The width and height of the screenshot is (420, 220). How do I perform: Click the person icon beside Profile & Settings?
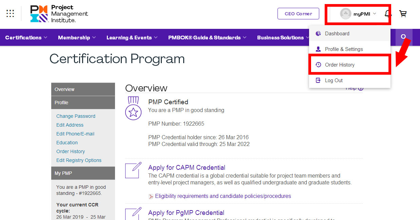pyautogui.click(x=318, y=49)
